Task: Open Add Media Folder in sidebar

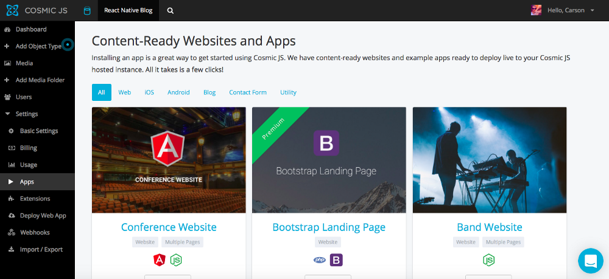Action: point(40,80)
